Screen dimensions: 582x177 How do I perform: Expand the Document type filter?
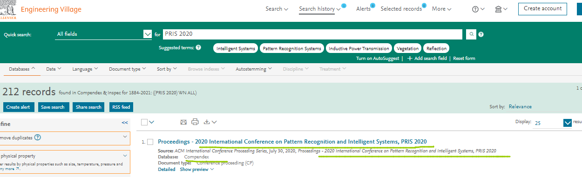[128, 69]
